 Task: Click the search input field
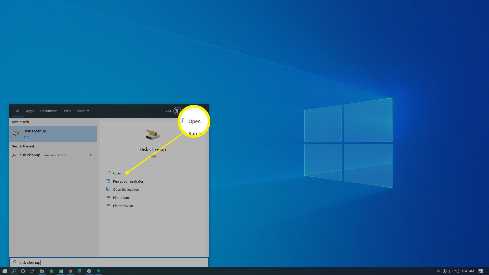coord(109,262)
